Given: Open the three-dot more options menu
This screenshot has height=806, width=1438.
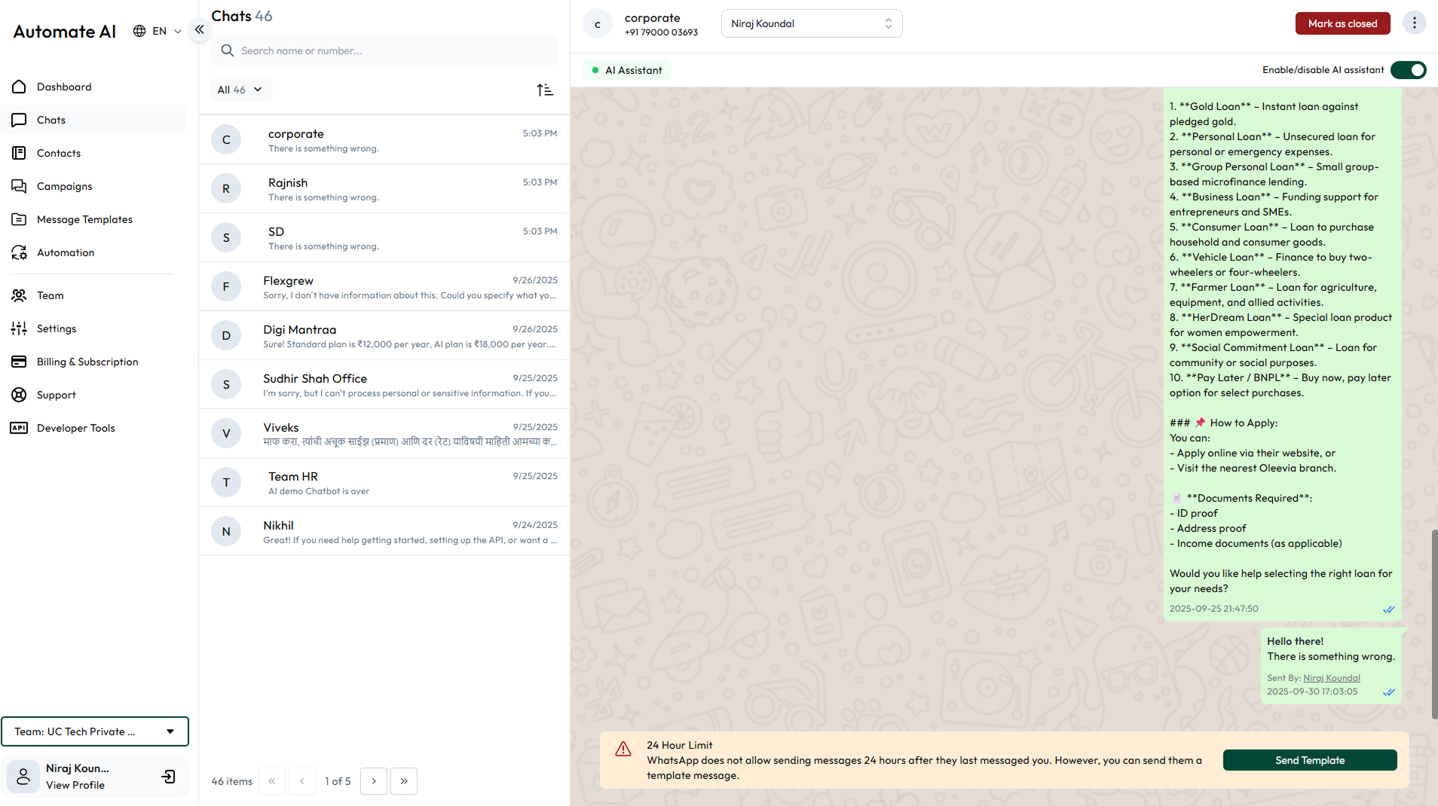Looking at the screenshot, I should point(1414,23).
